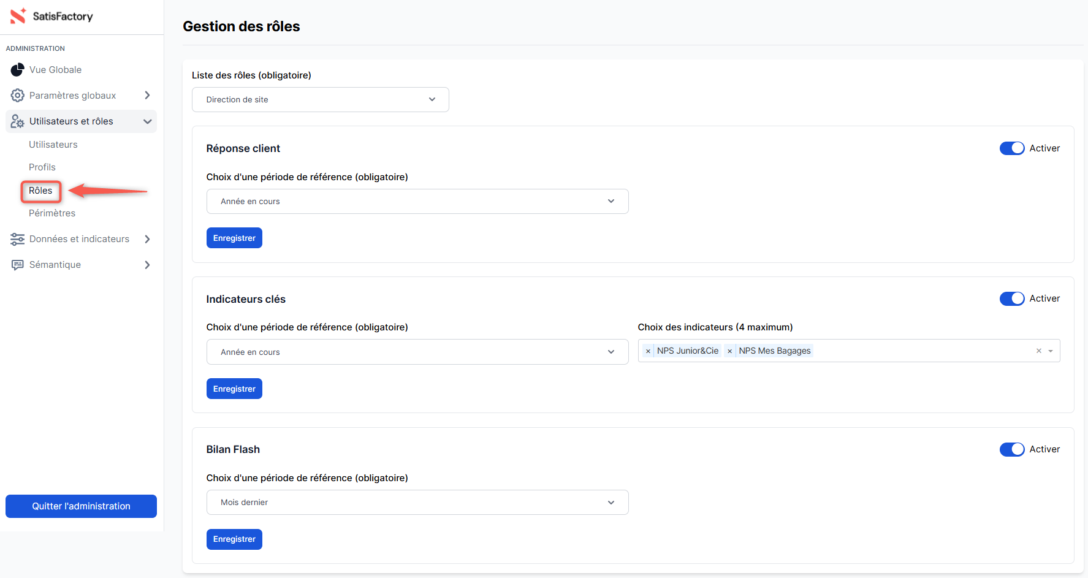This screenshot has height=578, width=1088.
Task: Click the Paramètres globaux gear icon
Action: 18,96
